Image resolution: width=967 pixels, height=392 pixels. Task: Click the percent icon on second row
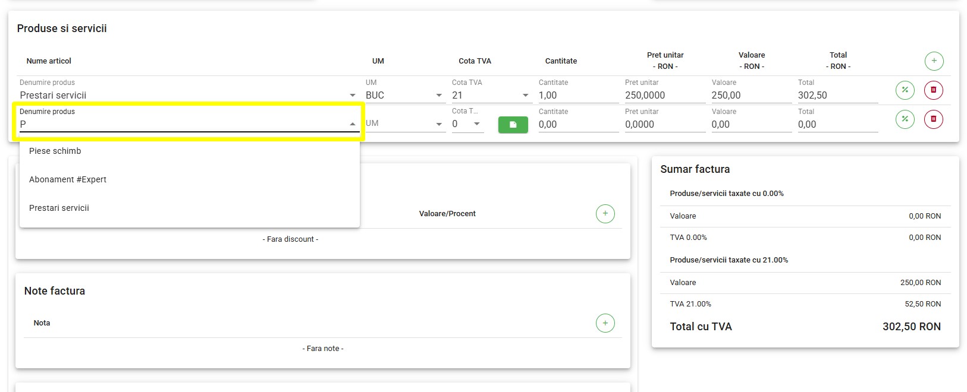pos(905,119)
